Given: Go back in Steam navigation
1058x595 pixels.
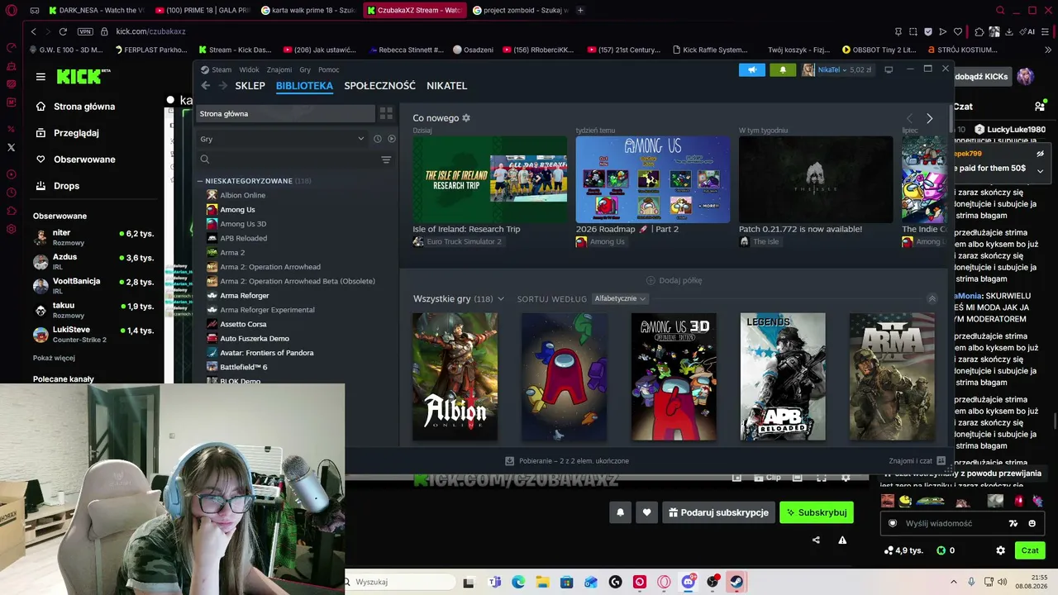Looking at the screenshot, I should click(206, 85).
